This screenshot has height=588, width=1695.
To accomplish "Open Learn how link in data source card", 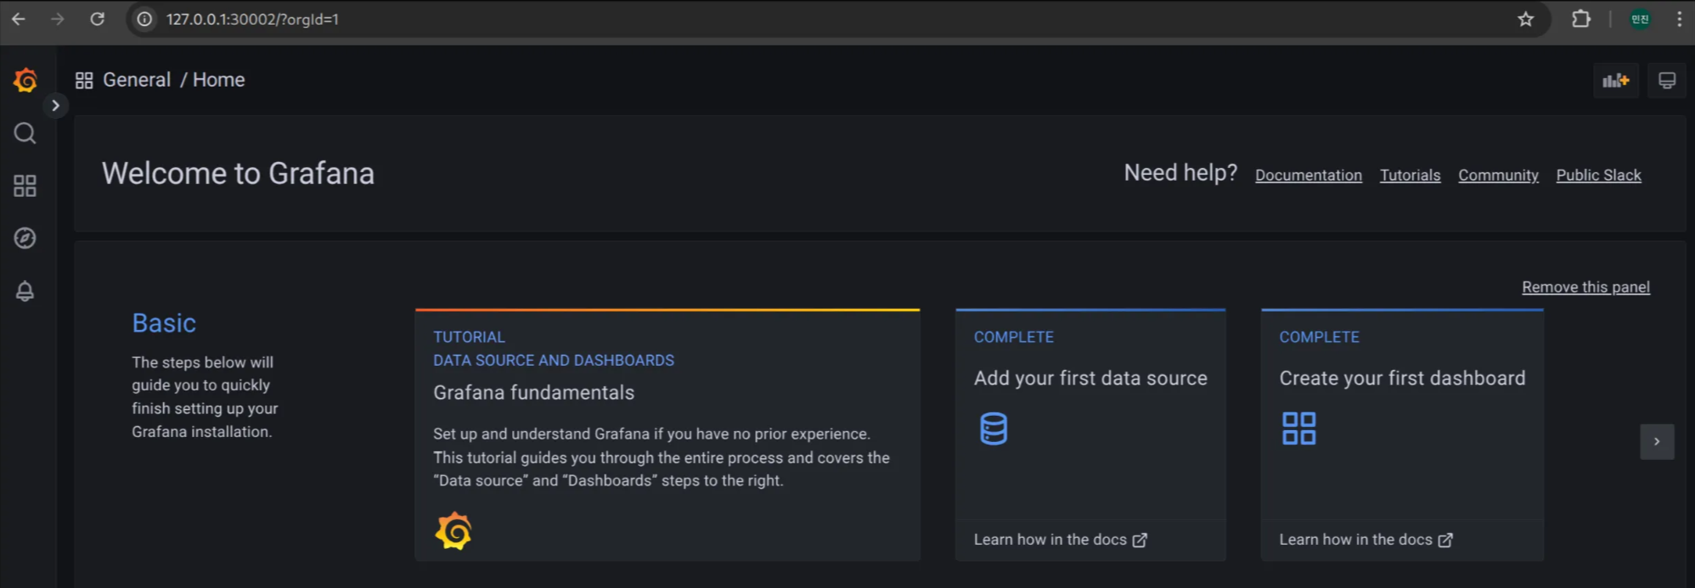I will click(1061, 540).
